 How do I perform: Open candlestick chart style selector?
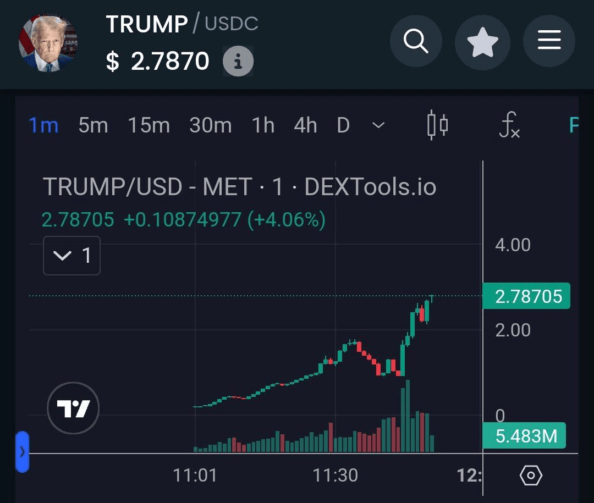tap(437, 126)
